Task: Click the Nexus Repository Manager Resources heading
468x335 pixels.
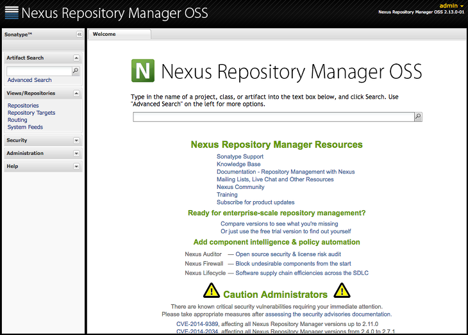Action: (x=277, y=145)
